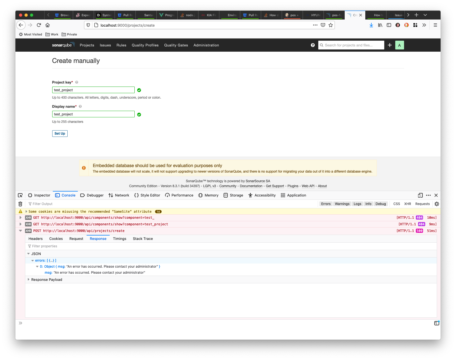Open the Web API footer link
Viewport: 456px width, 360px height.
coord(308,186)
